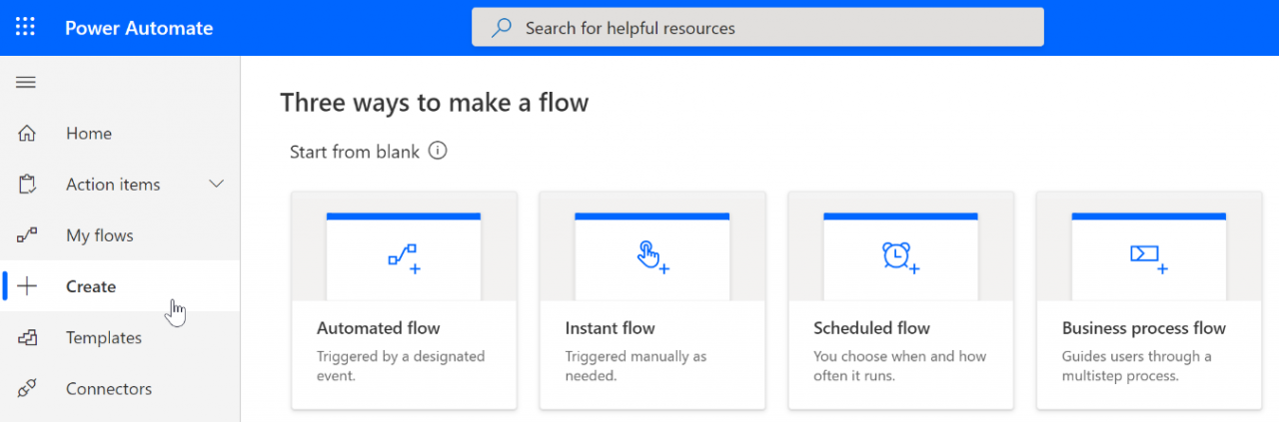This screenshot has width=1279, height=422.
Task: Click the Home house icon
Action: tap(27, 134)
